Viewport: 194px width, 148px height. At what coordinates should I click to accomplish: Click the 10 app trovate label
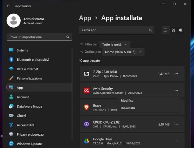[89, 61]
